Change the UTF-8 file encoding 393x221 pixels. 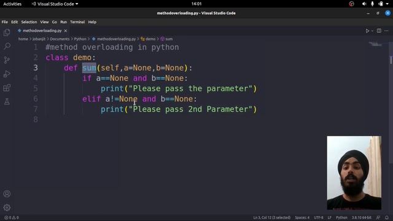319,217
